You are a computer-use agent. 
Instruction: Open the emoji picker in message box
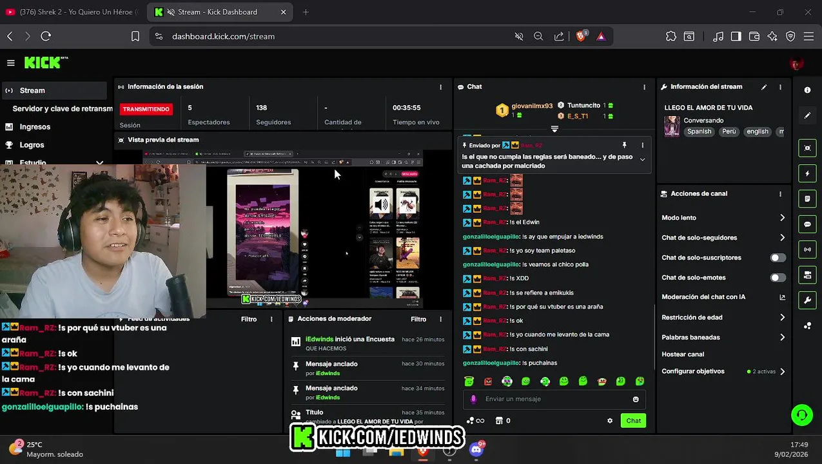(x=636, y=399)
